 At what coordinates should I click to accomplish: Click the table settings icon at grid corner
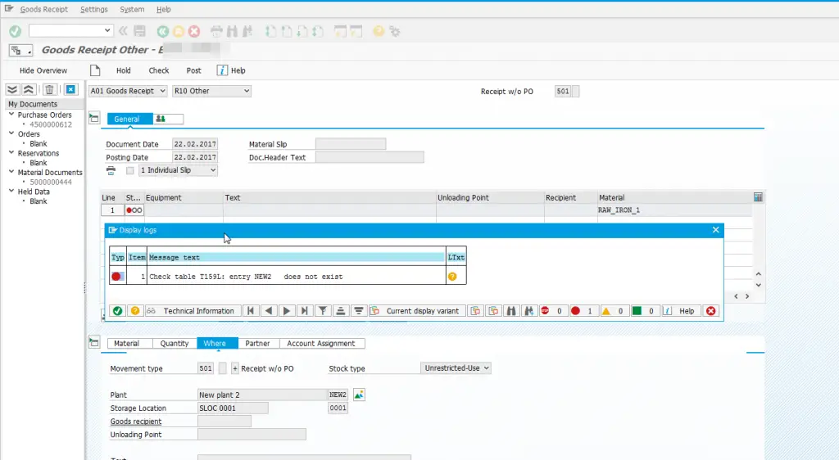[x=758, y=197]
